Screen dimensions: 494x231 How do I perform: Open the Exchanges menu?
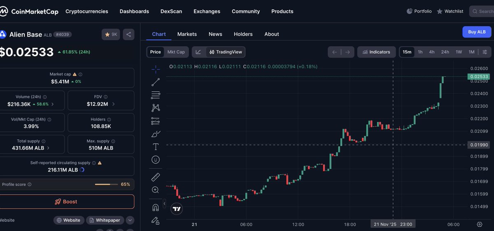coord(207,11)
